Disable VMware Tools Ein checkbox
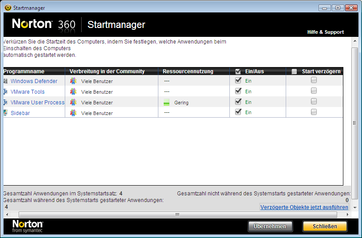This screenshot has width=362, height=238. click(238, 91)
